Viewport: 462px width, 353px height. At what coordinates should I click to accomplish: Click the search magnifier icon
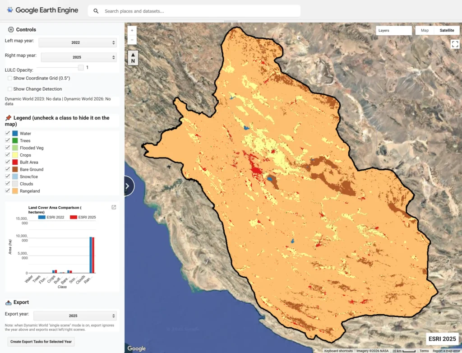click(x=96, y=11)
